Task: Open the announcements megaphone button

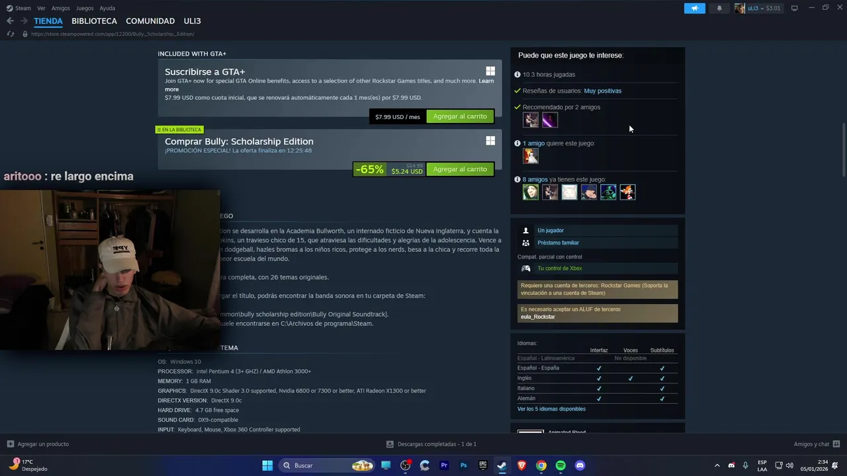Action: (694, 8)
